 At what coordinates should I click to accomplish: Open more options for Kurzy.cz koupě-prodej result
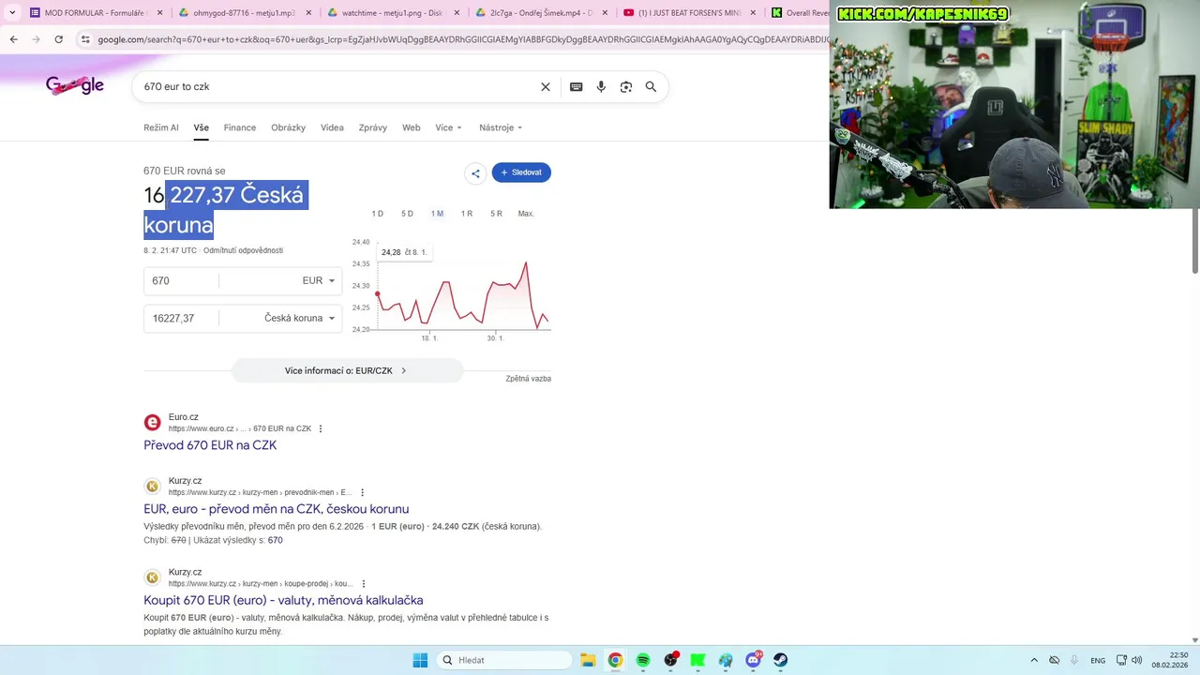tap(364, 583)
